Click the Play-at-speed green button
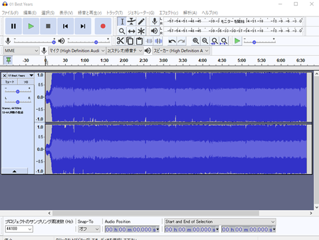The width and height of the screenshot is (319, 240). click(237, 41)
